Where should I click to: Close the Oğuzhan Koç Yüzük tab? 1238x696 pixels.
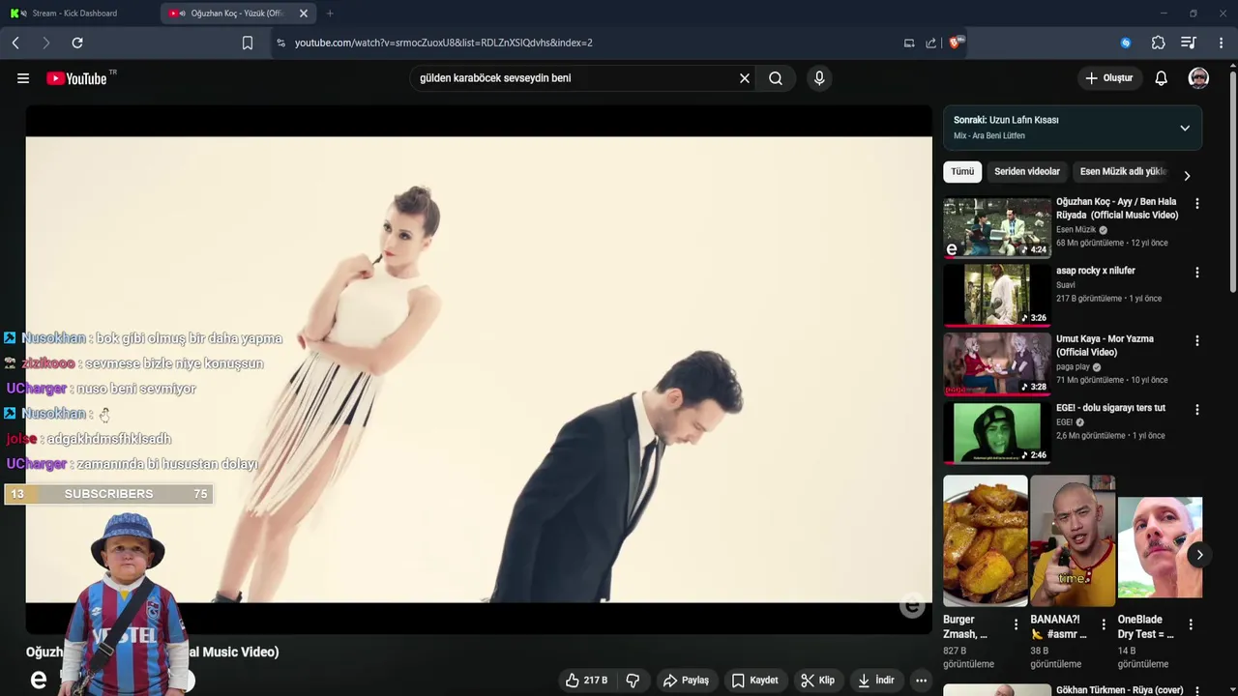click(x=304, y=14)
